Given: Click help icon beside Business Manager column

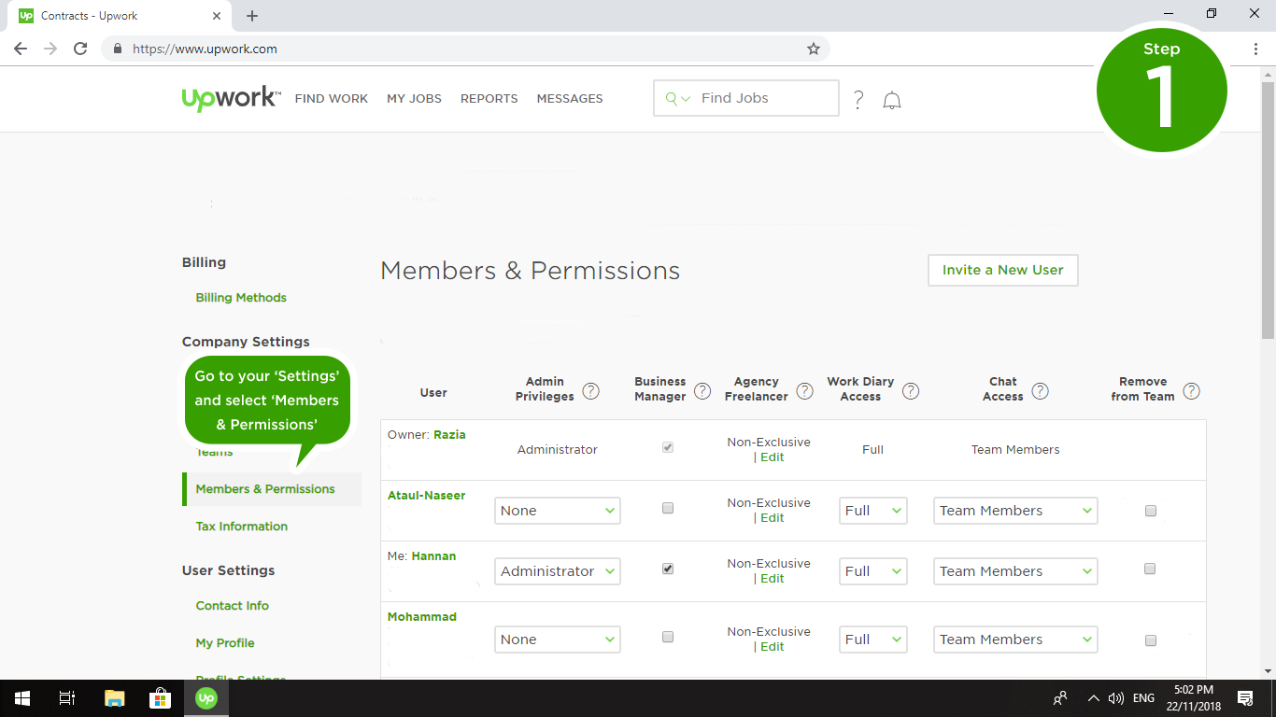Looking at the screenshot, I should [x=702, y=391].
